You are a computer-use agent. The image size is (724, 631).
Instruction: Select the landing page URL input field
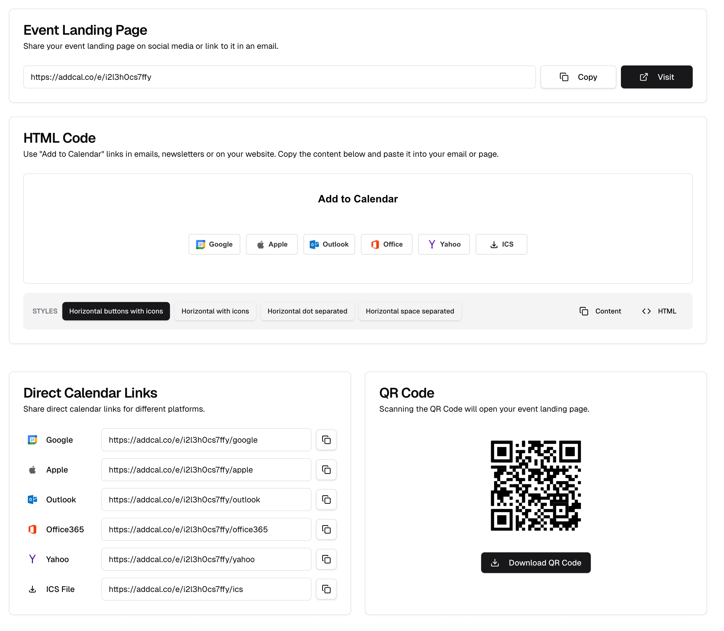(x=278, y=77)
